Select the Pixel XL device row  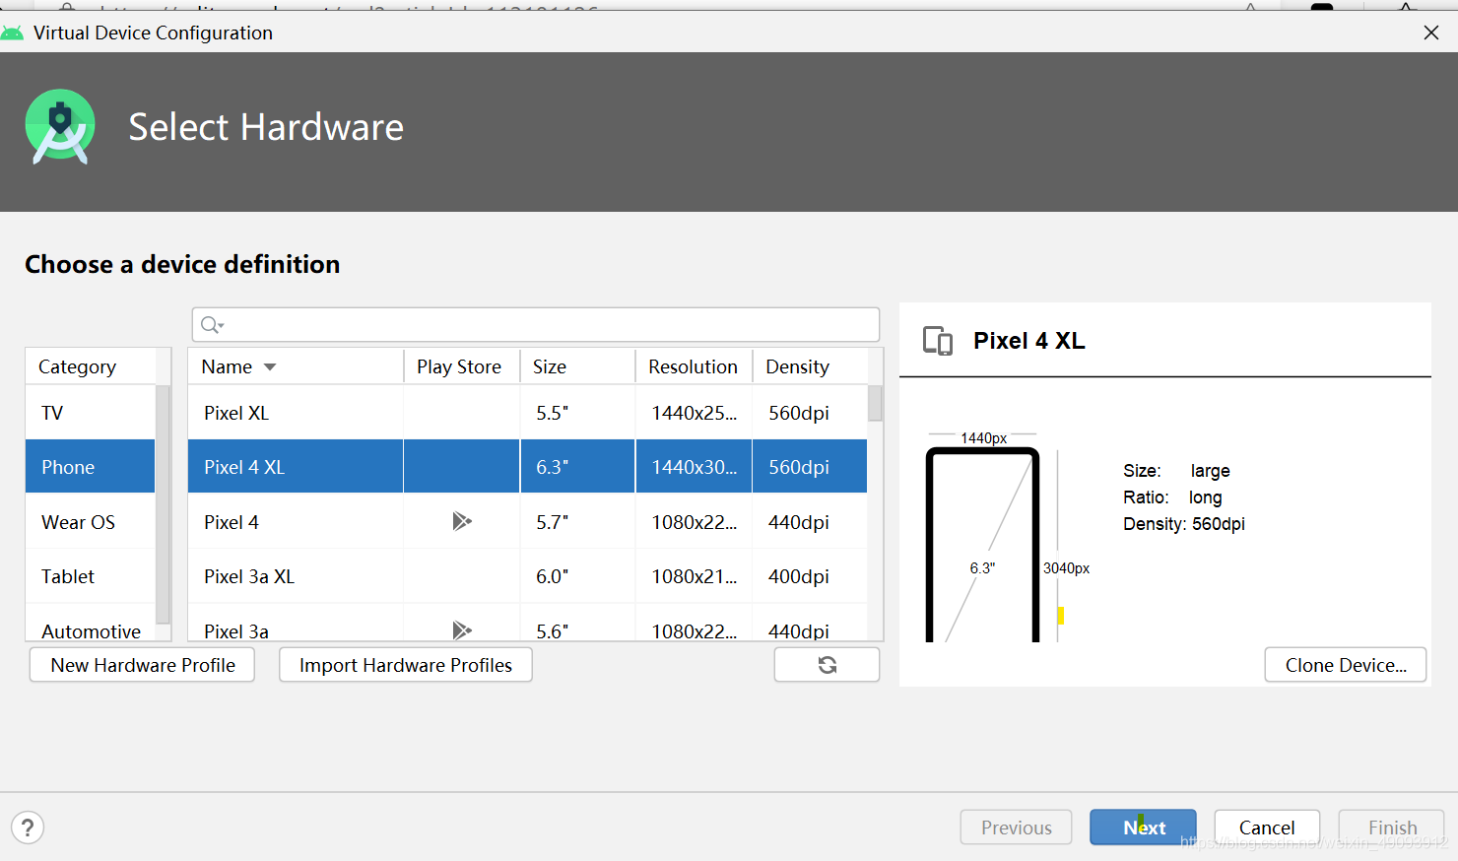point(527,413)
